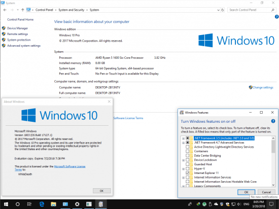Screen dimensions: 279x209
Task: Toggle .NET Framework 3.5 checkbox
Action: [x=187, y=138]
